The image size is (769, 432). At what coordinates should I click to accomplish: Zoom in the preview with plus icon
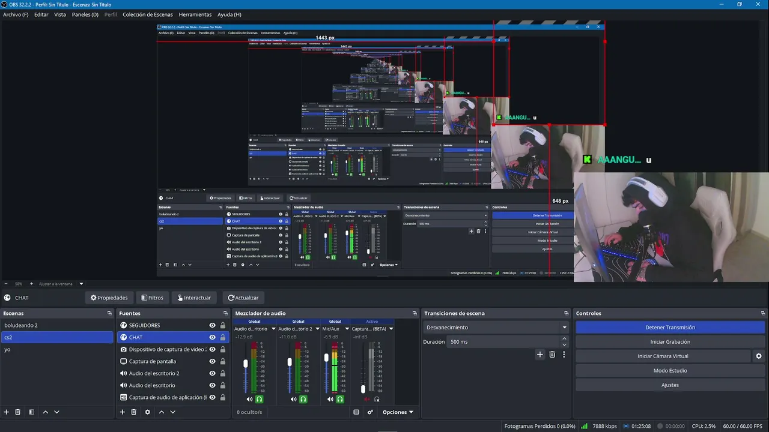(x=33, y=284)
